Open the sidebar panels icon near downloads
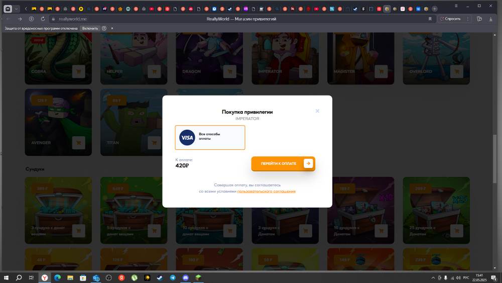The image size is (502, 283). [x=479, y=19]
